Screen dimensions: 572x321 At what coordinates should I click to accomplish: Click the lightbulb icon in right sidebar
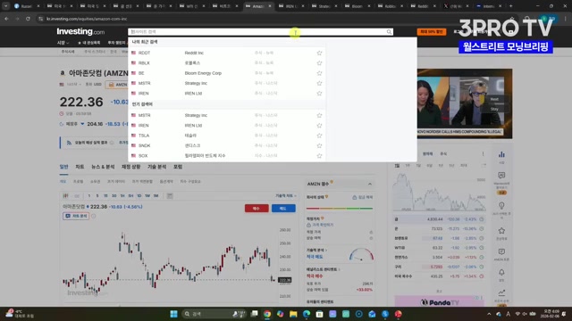pos(501,206)
